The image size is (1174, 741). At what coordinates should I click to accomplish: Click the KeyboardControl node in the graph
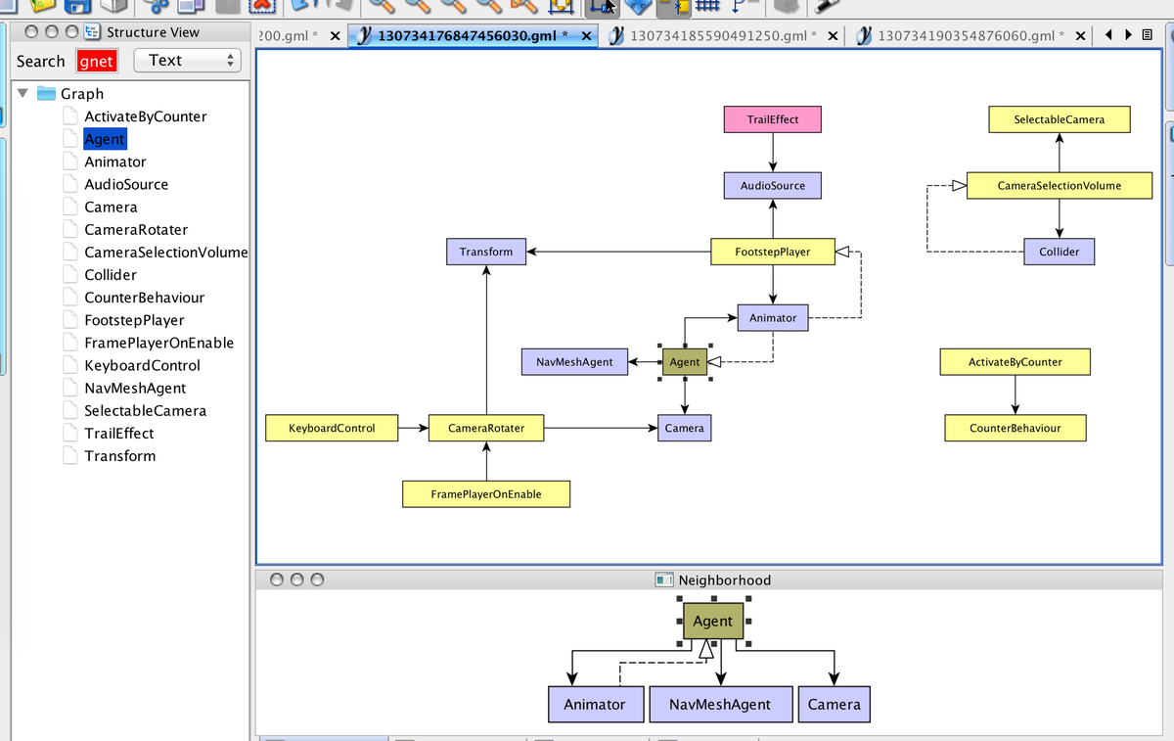coord(332,428)
